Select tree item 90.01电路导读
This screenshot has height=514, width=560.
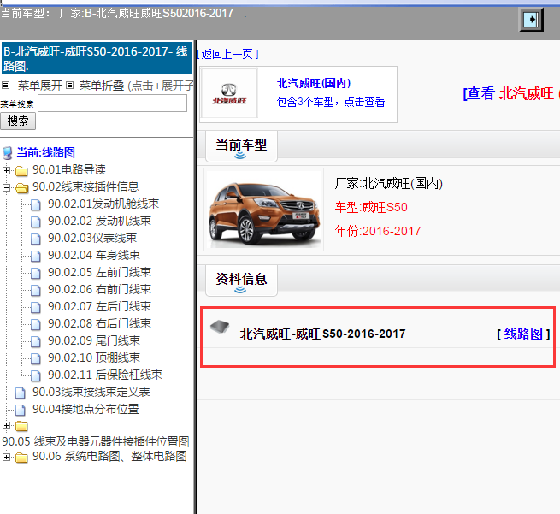69,169
